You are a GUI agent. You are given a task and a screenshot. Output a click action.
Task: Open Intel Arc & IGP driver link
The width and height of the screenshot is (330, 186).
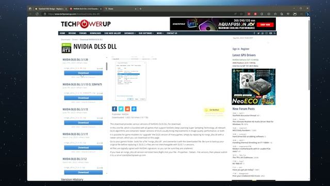click(245, 66)
